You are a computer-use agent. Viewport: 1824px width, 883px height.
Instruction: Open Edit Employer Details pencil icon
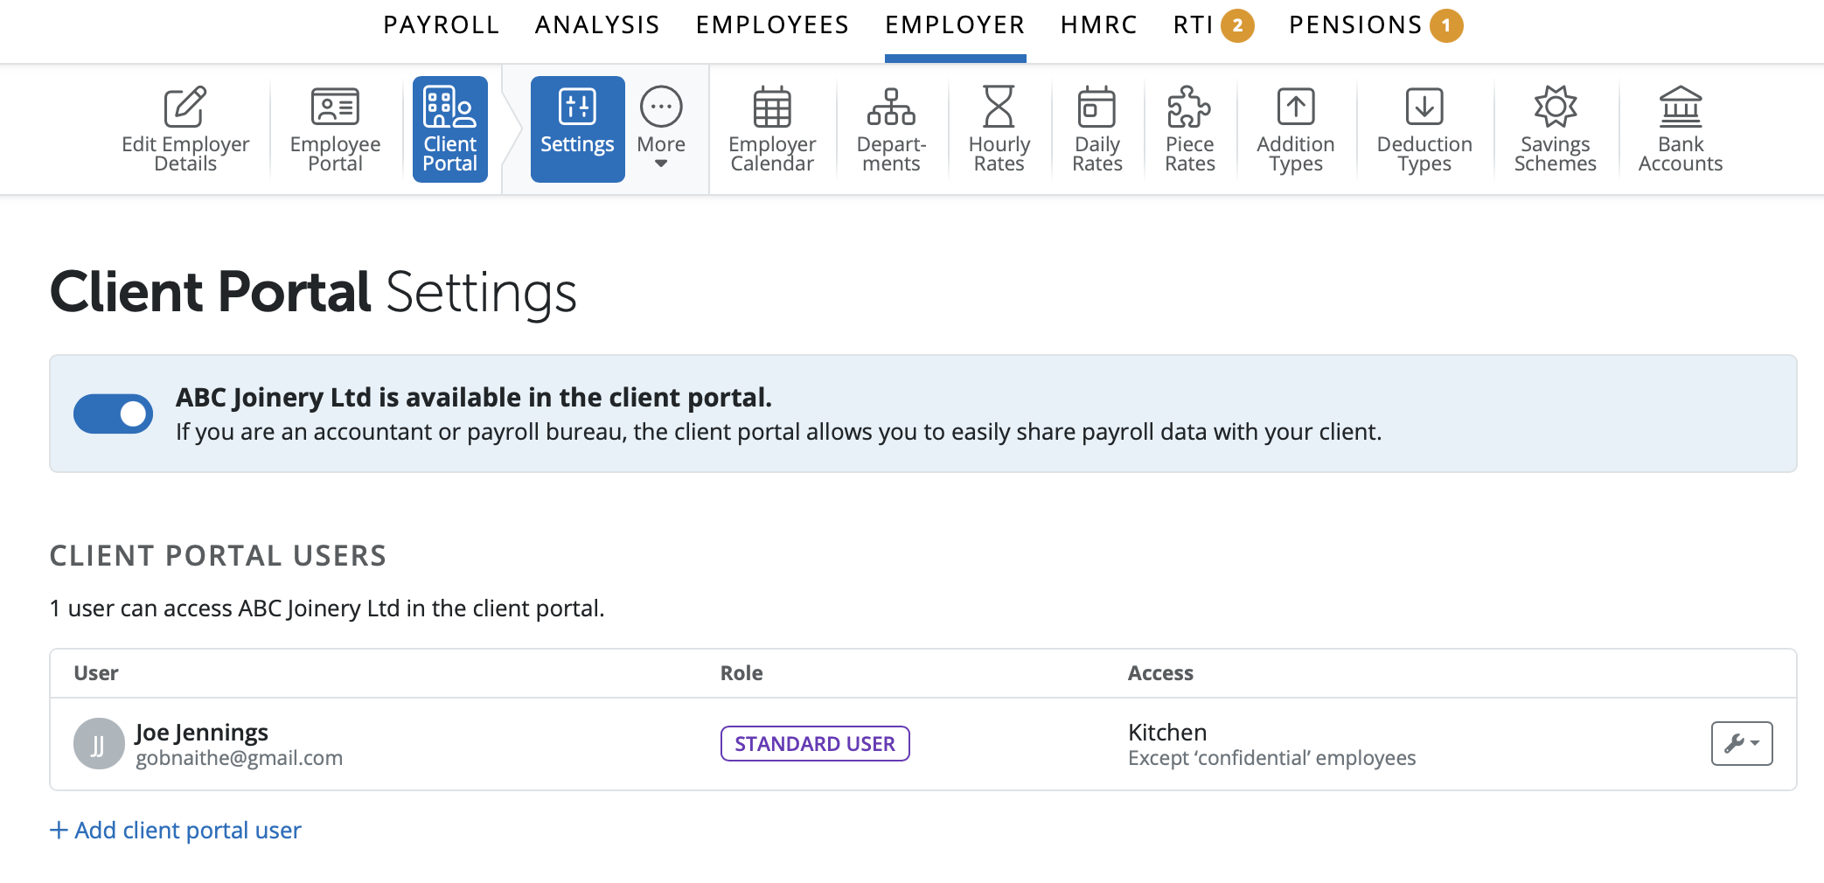tap(184, 108)
